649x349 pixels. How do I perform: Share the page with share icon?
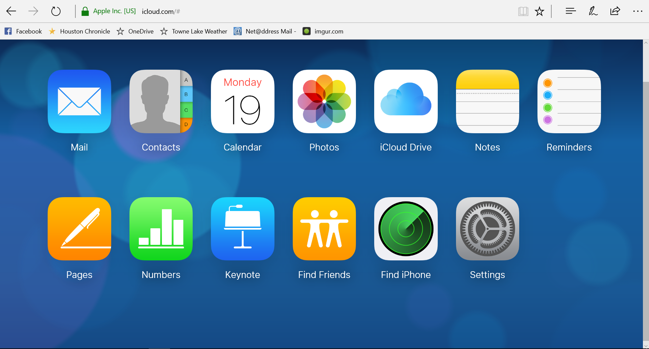pyautogui.click(x=615, y=11)
